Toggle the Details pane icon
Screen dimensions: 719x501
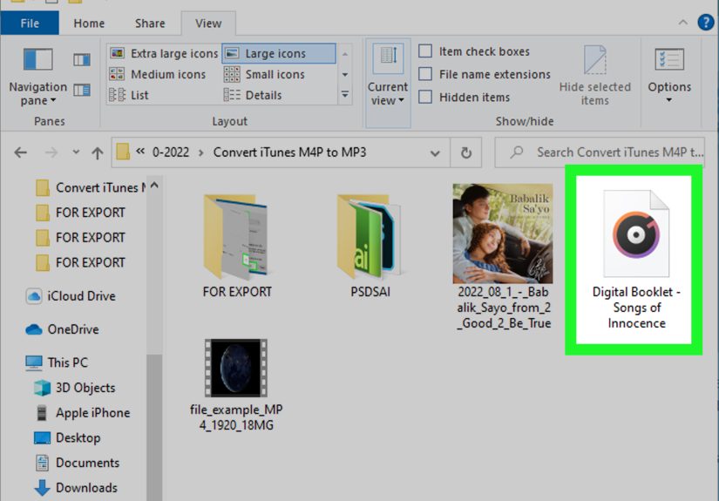pyautogui.click(x=82, y=90)
